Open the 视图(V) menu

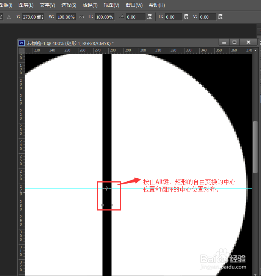click(x=111, y=5)
